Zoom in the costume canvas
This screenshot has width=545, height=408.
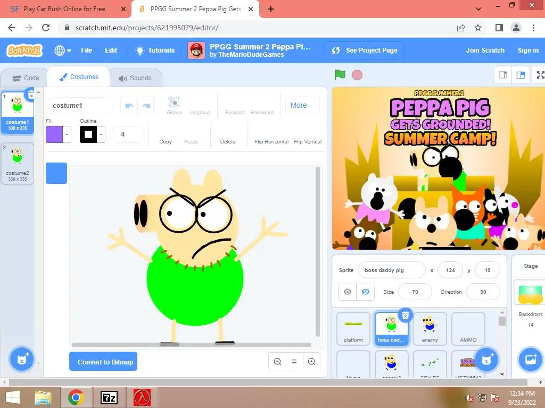click(x=311, y=361)
